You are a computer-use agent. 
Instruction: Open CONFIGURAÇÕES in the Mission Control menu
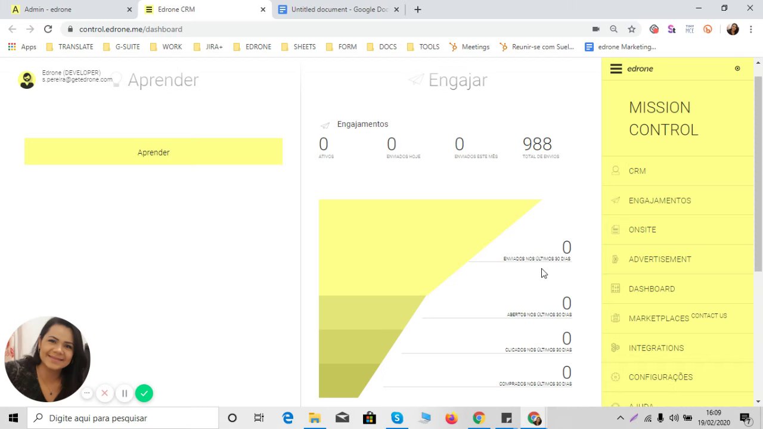tap(660, 377)
